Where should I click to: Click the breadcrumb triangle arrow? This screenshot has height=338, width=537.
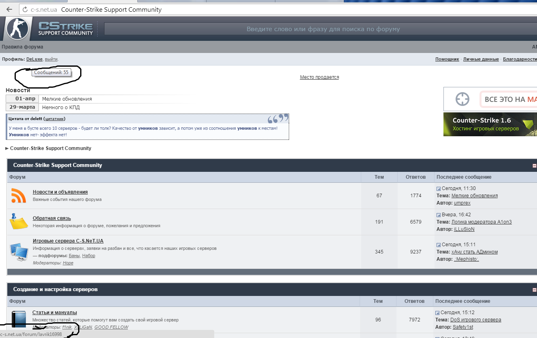point(7,148)
